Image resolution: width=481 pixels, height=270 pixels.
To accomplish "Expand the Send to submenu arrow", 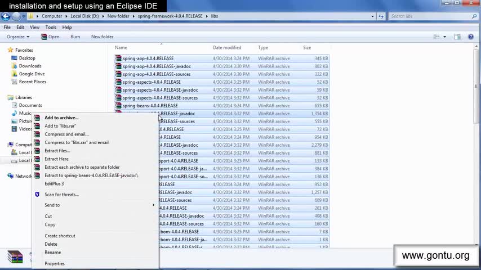I will (153, 205).
